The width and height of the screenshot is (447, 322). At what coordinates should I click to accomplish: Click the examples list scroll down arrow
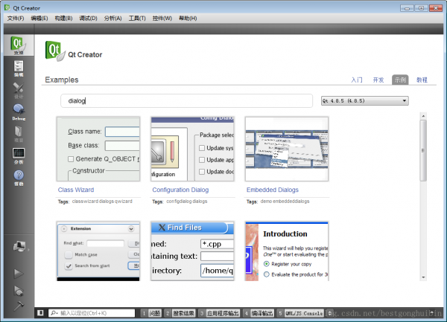tap(423, 277)
